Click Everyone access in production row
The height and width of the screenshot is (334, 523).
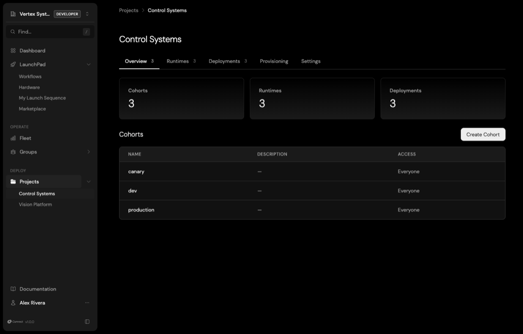pos(409,210)
